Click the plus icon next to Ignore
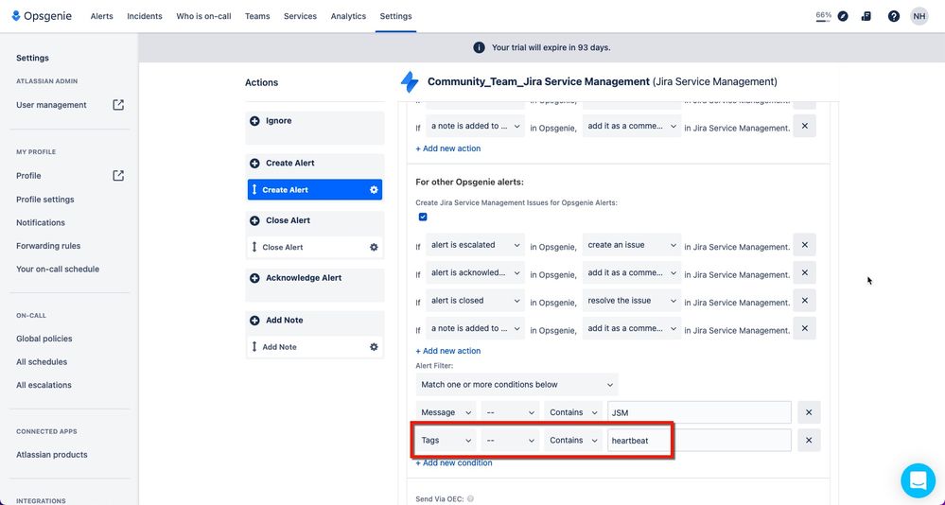945x505 pixels. (x=254, y=121)
